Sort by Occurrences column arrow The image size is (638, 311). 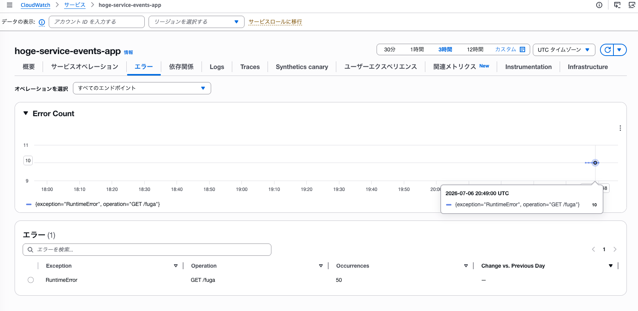466,266
